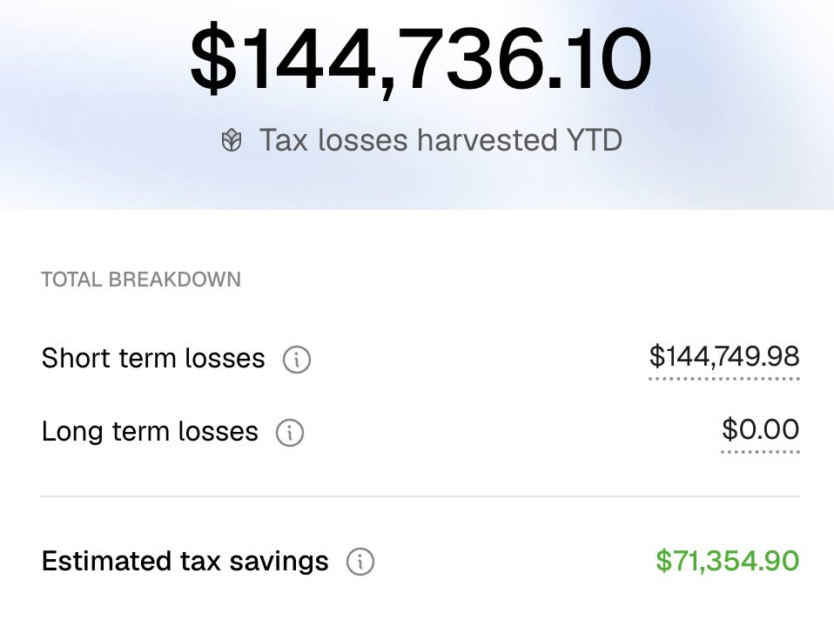Select the Tax losses harvested YTD caption
This screenshot has width=834, height=620.
[x=441, y=140]
